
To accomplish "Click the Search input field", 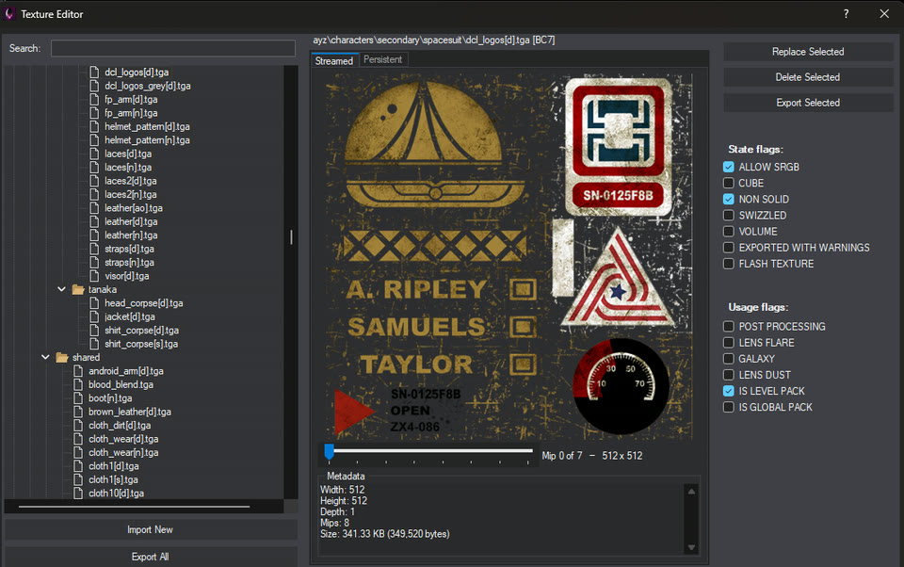I will coord(173,48).
